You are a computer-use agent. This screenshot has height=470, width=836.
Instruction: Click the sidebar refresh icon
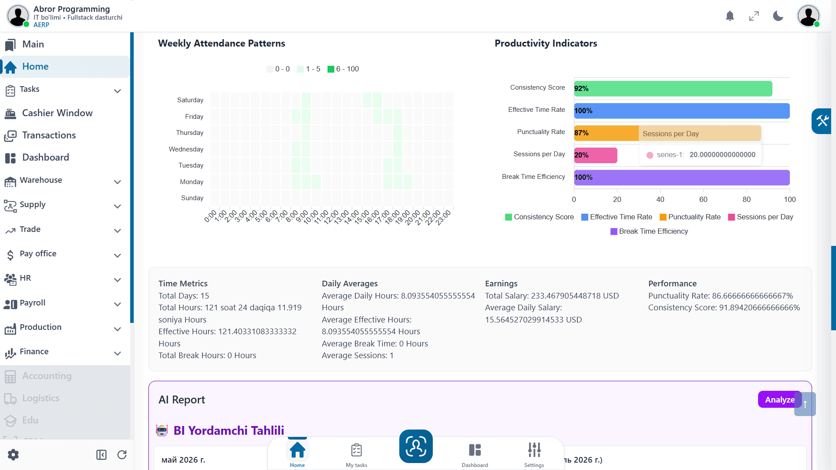pyautogui.click(x=122, y=455)
